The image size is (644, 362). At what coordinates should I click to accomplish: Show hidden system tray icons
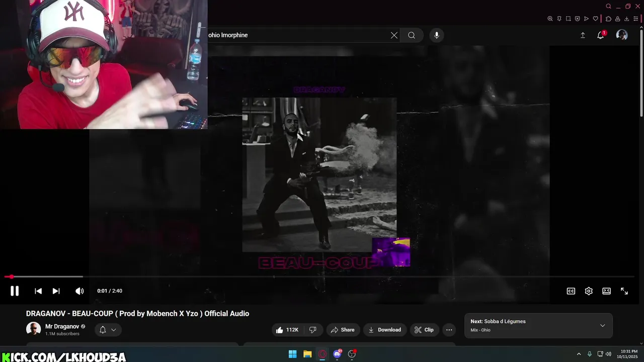[579, 354]
